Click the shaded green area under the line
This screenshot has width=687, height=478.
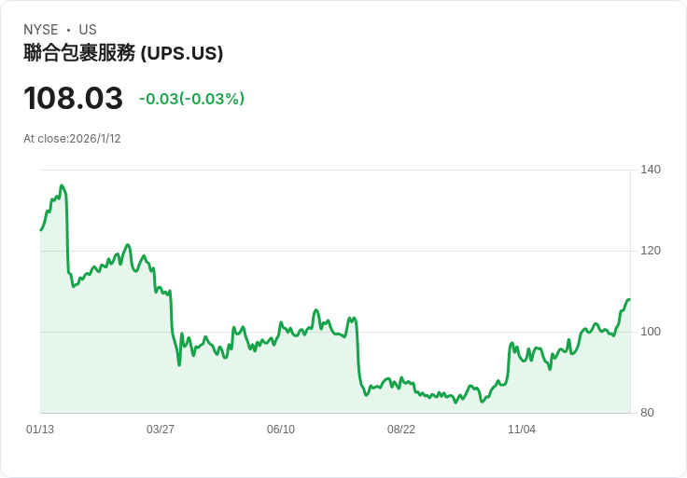coord(280,382)
